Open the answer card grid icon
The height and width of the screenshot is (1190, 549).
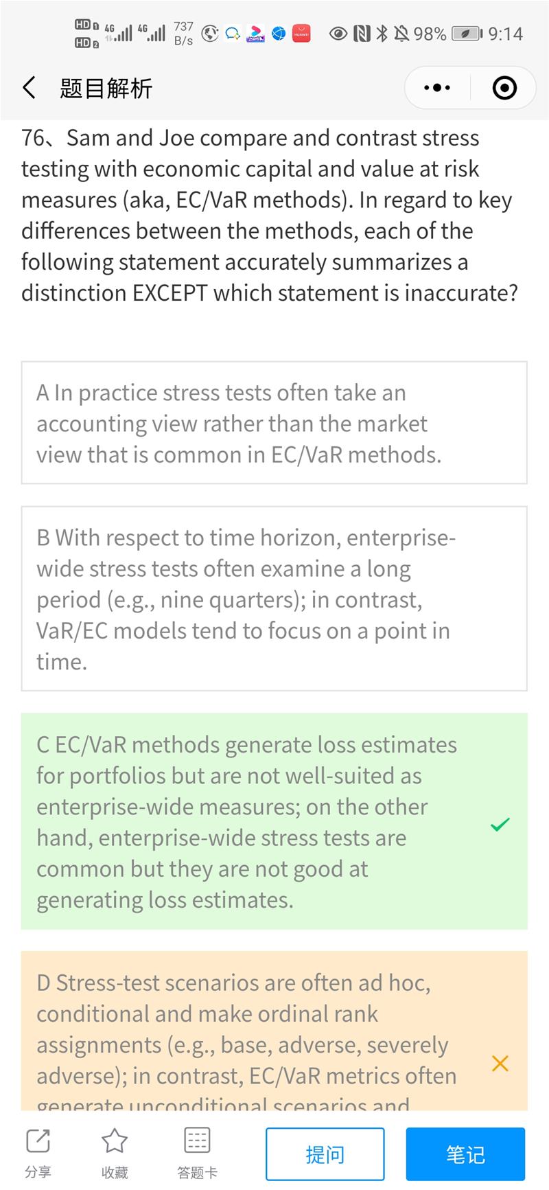pyautogui.click(x=197, y=1141)
